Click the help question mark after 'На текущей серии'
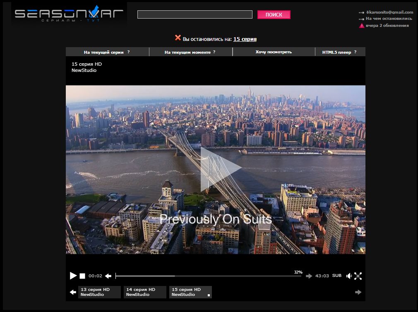Viewport: 418px width, 312px height. point(128,52)
